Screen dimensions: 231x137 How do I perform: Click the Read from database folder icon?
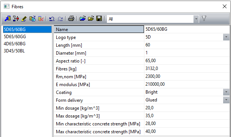tap(82, 18)
